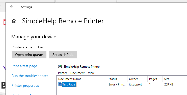Run the troubleshooter

pyautogui.click(x=30, y=76)
